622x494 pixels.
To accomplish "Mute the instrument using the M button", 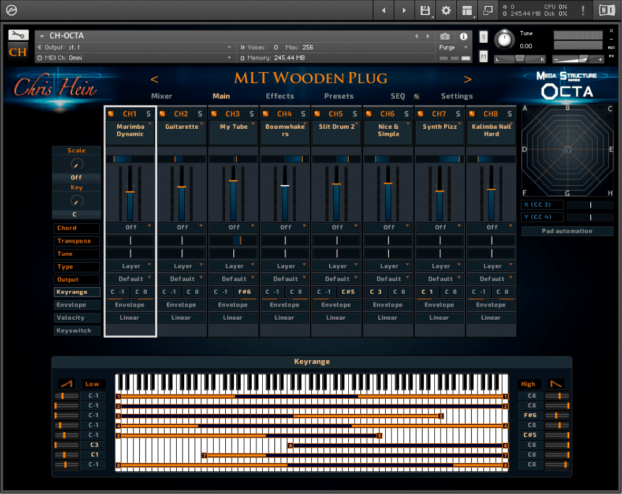I will pos(483,57).
